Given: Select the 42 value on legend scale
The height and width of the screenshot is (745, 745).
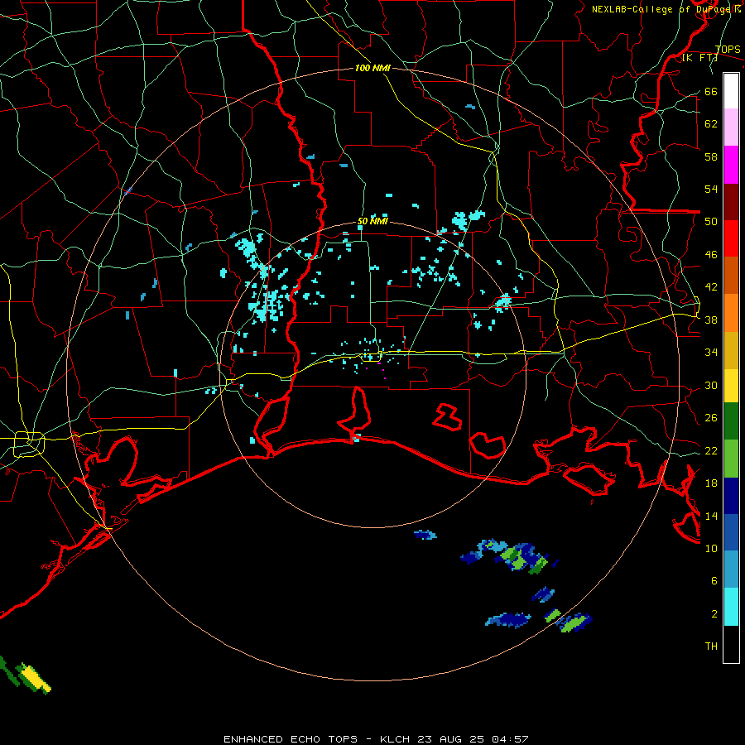Looking at the screenshot, I should (x=711, y=287).
